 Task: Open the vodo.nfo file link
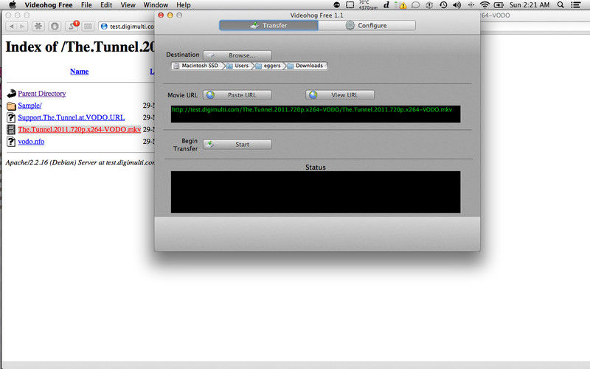(31, 141)
